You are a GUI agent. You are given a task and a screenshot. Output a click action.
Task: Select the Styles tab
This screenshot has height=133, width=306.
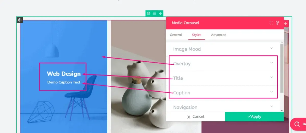pos(197,35)
